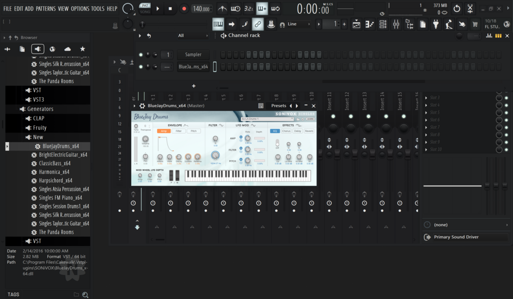Open the OPTIONS menu
Image resolution: width=513 pixels, height=299 pixels.
[x=80, y=9]
